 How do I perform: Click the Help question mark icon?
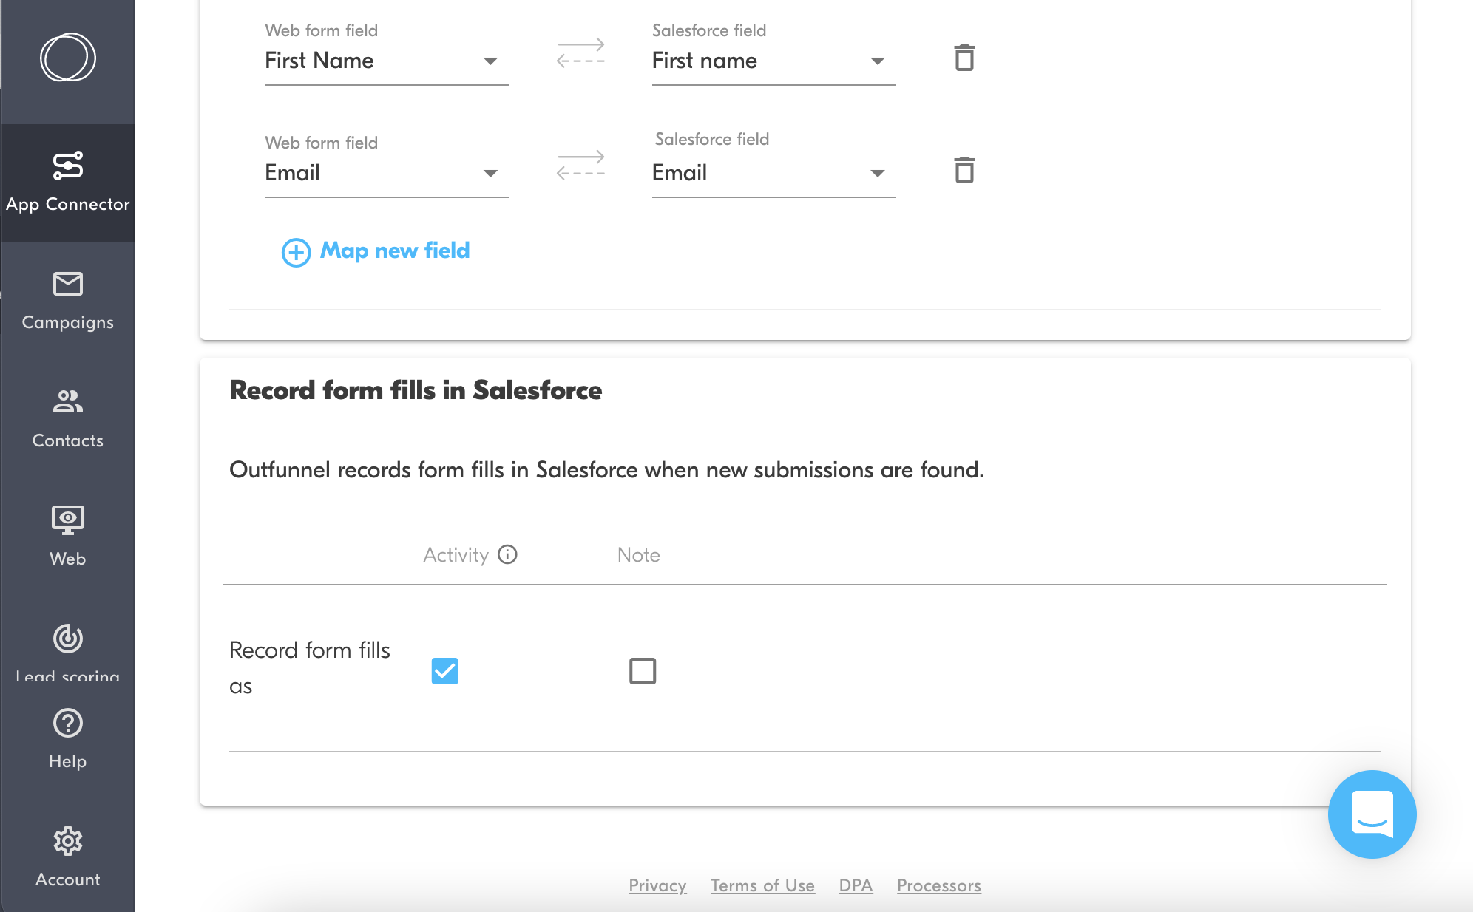67,724
